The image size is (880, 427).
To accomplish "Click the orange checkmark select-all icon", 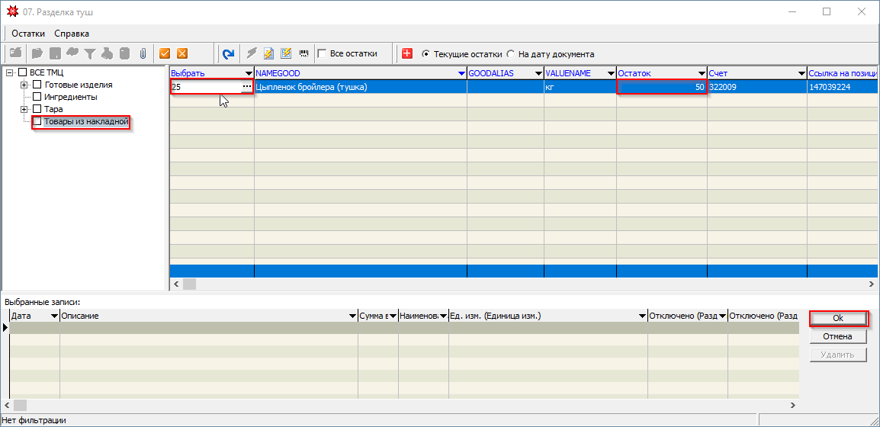I will pos(164,53).
